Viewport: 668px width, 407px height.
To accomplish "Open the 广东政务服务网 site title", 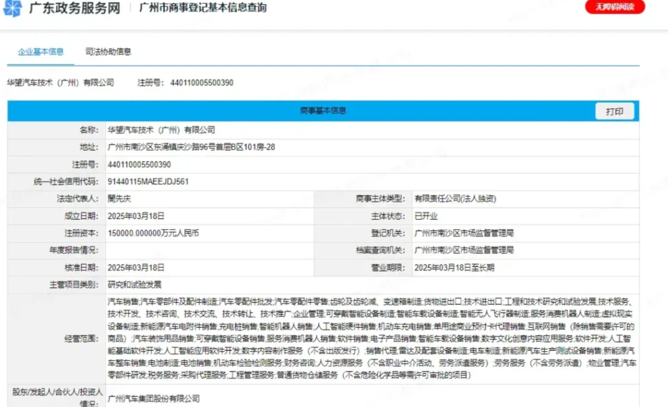I will point(74,8).
